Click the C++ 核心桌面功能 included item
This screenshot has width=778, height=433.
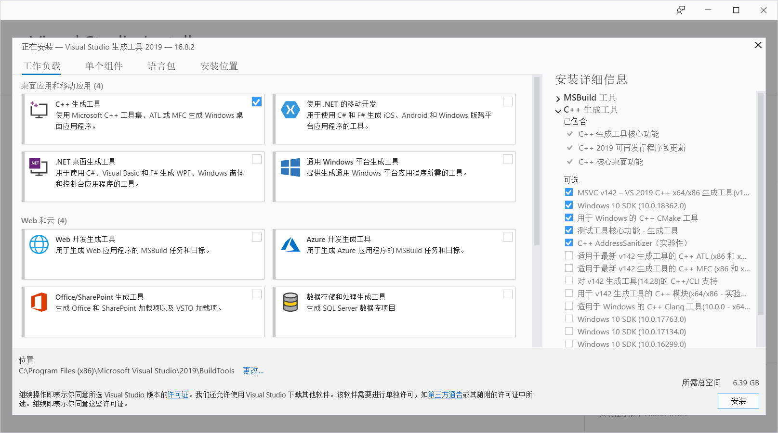point(611,162)
